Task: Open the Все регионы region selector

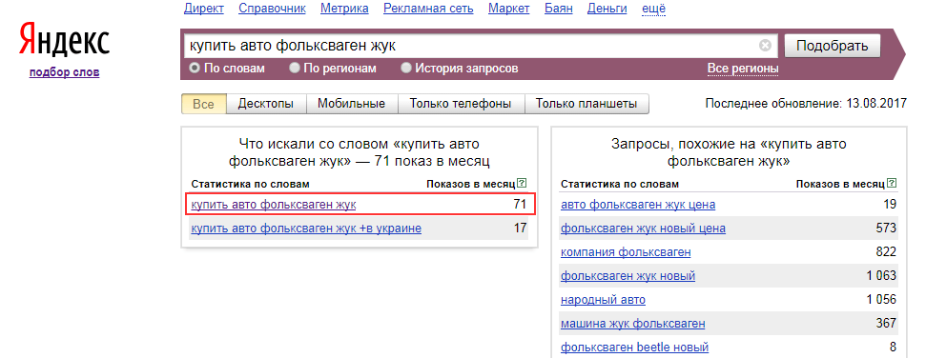Action: click(743, 69)
